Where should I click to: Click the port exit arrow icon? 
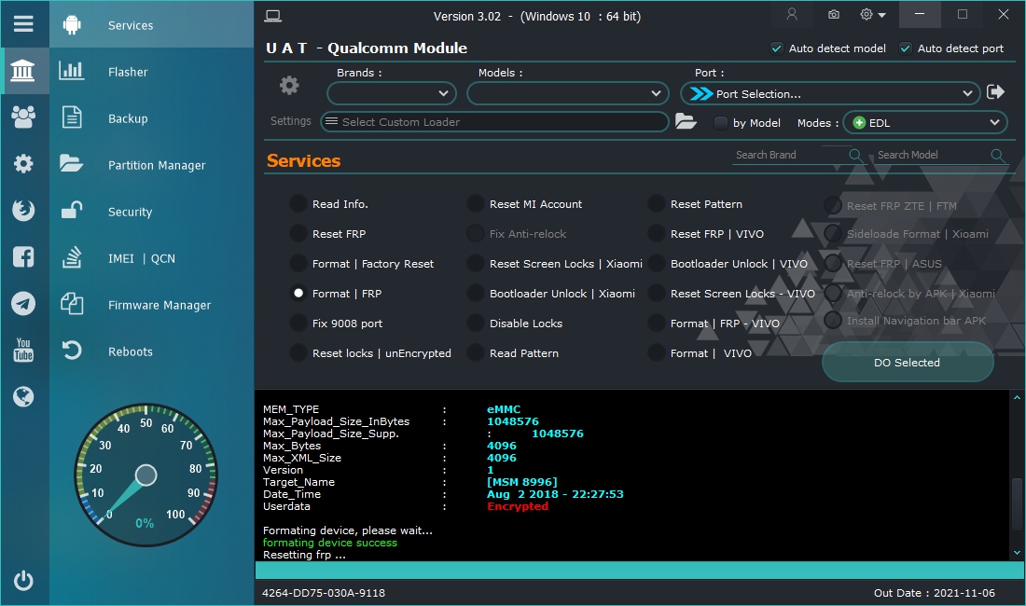point(995,92)
